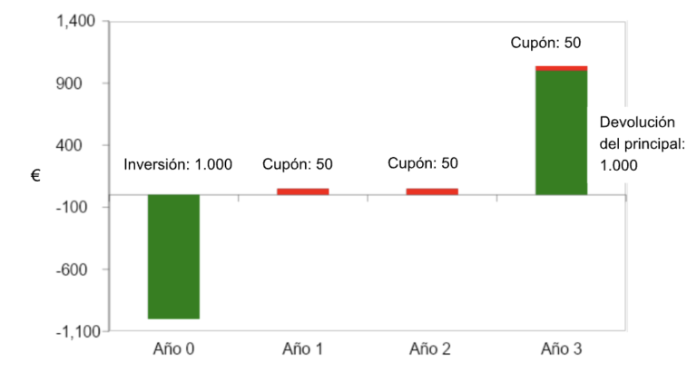697x373 pixels.
Task: Click the red Año 2 coupon bar
Action: pyautogui.click(x=432, y=191)
